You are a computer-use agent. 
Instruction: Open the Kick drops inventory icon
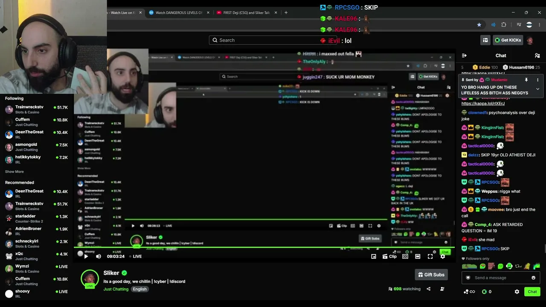485,40
